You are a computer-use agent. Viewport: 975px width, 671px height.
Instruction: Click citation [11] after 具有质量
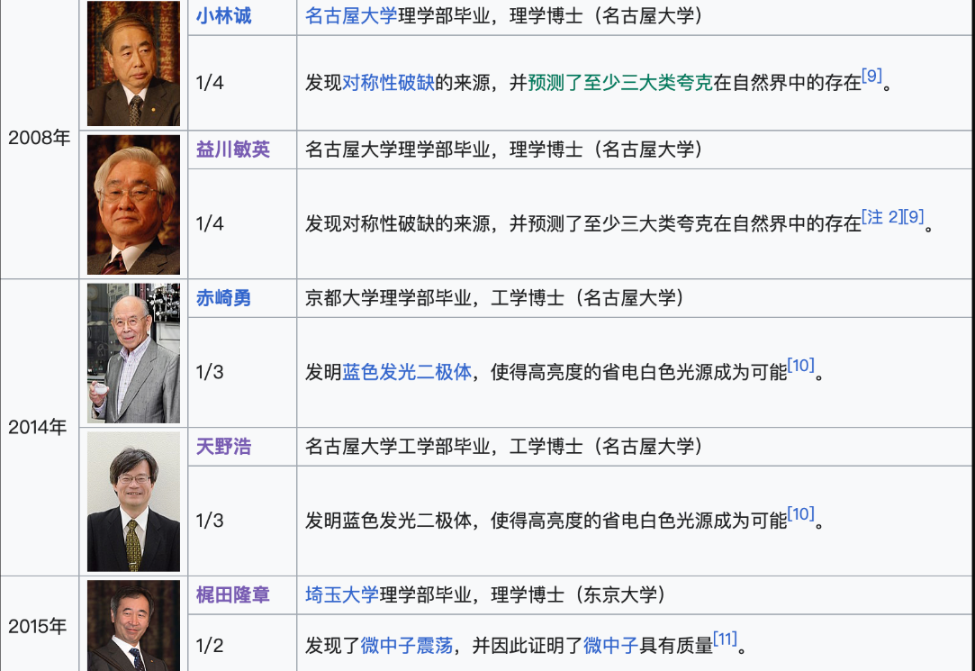tap(725, 639)
